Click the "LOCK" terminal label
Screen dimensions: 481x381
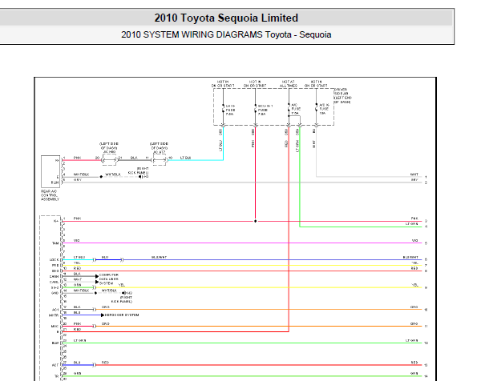(x=54, y=260)
